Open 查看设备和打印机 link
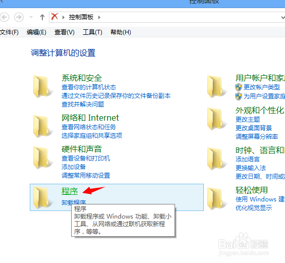This screenshot has width=285, height=263. [86, 158]
